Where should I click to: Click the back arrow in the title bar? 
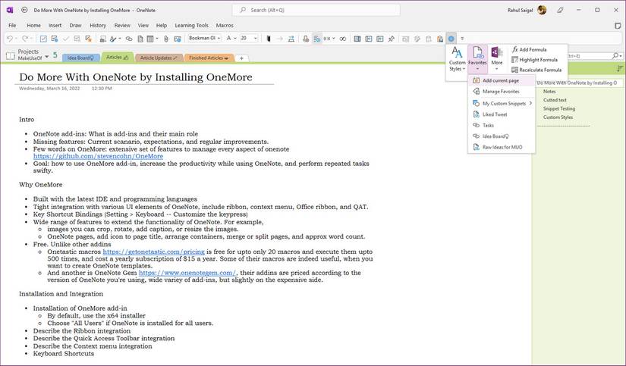[24, 10]
